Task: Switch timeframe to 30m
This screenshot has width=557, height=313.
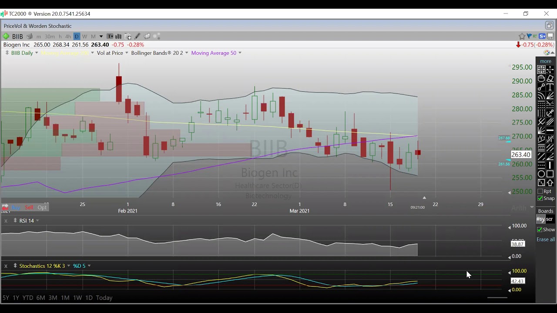Action: point(50,37)
